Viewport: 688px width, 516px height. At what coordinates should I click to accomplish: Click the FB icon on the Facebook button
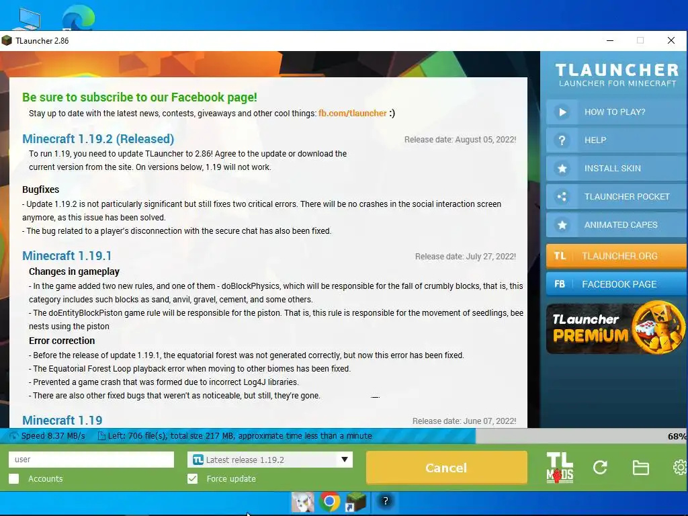click(560, 284)
